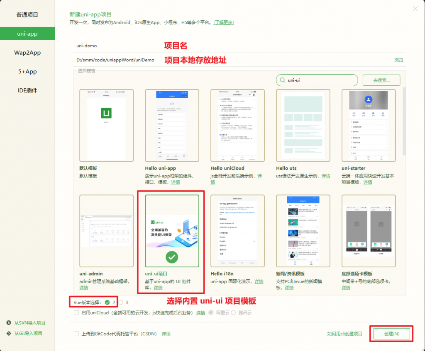This screenshot has height=351, width=425.
Task: Click the uni-starter template title
Action: coord(354,168)
